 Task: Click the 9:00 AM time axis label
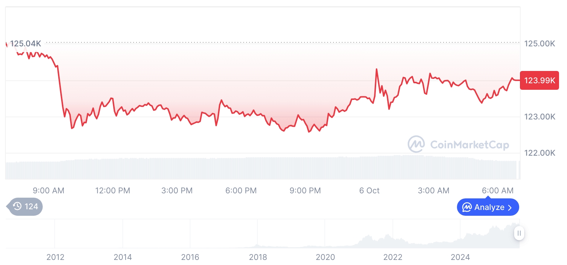48,190
